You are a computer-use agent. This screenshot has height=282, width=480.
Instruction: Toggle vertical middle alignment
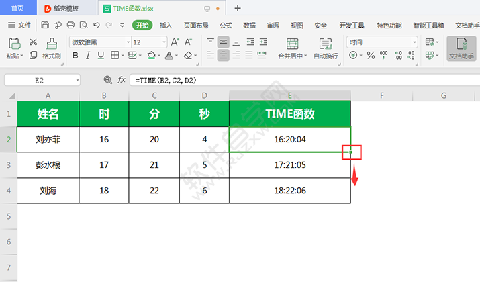click(x=223, y=42)
